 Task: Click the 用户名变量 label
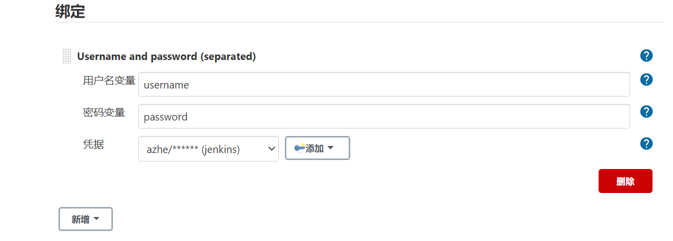[109, 80]
